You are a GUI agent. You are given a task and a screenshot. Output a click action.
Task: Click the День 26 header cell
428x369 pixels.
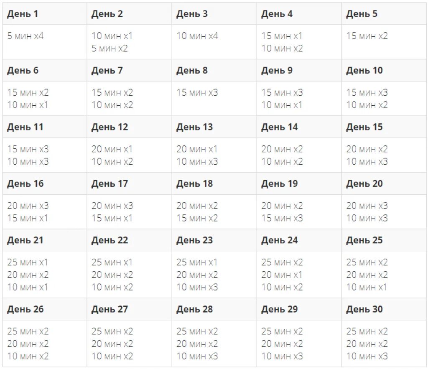(x=45, y=309)
